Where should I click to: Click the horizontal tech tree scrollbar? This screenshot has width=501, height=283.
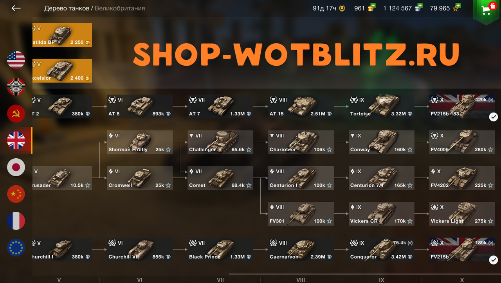click(364, 274)
